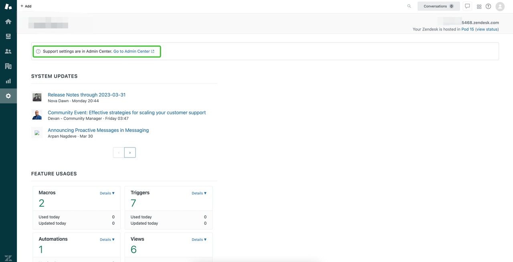Click the search magnifier icon
513x262 pixels.
coord(409,6)
